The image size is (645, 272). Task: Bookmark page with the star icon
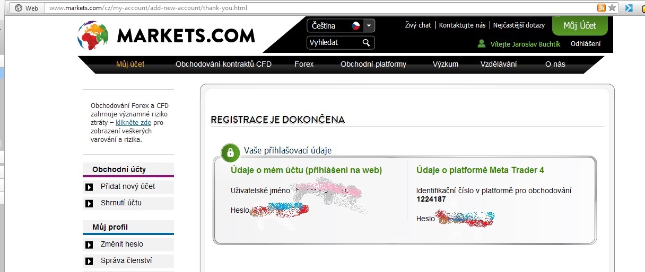click(x=612, y=8)
